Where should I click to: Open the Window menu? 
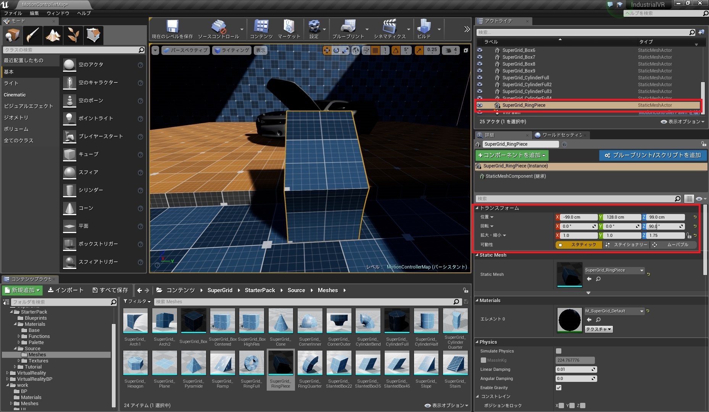coord(58,13)
